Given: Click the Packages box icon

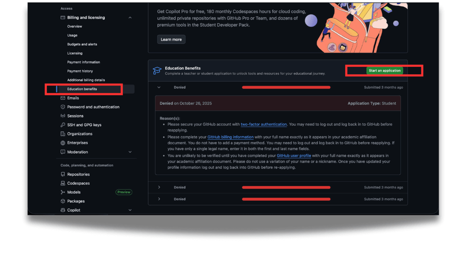Looking at the screenshot, I should point(63,201).
